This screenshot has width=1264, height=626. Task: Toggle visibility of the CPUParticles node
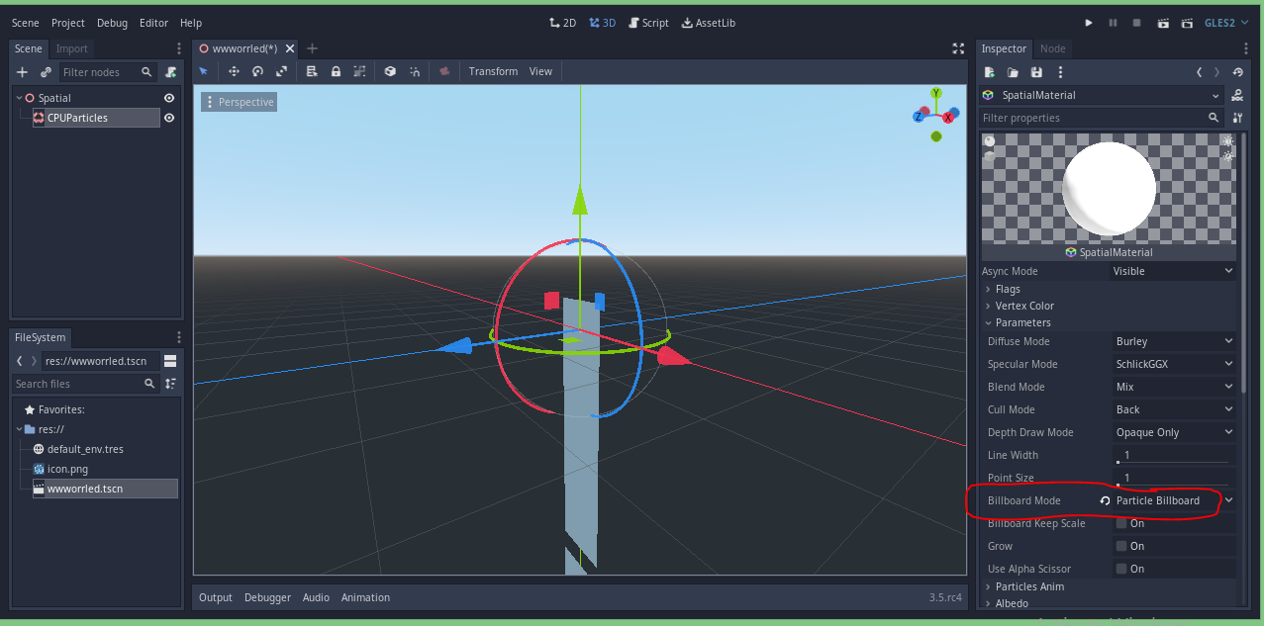click(x=168, y=118)
